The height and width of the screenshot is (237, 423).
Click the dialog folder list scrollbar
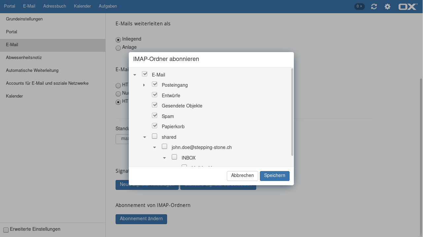(x=292, y=112)
